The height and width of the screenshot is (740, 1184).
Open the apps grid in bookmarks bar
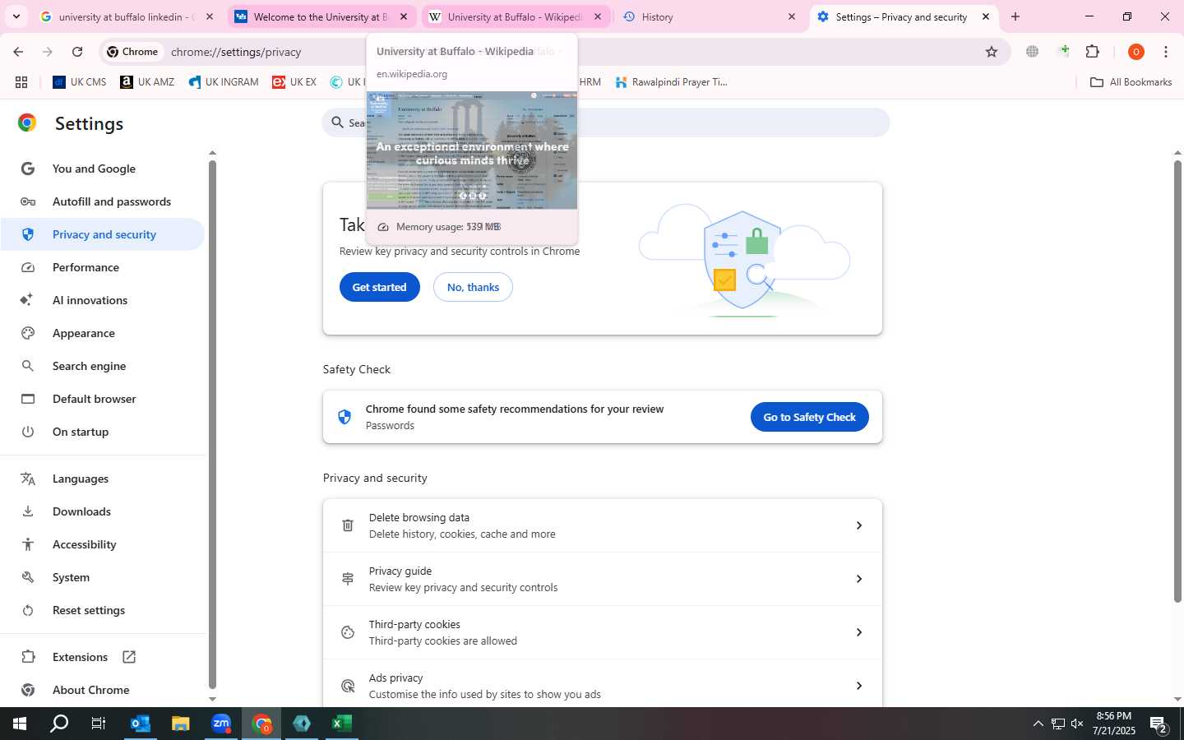click(x=21, y=82)
